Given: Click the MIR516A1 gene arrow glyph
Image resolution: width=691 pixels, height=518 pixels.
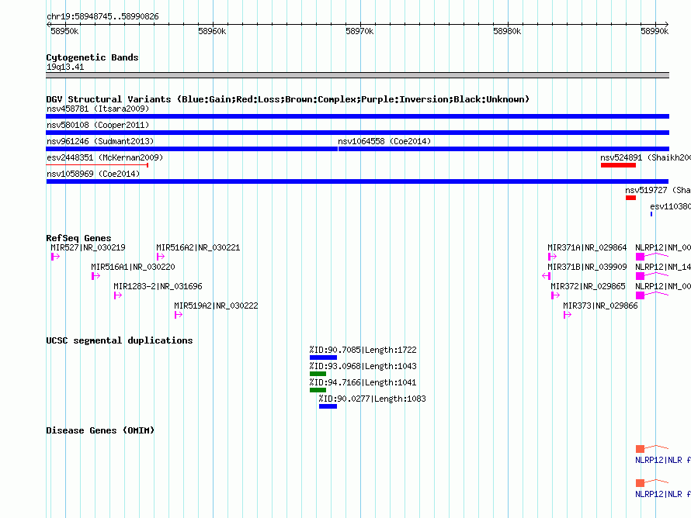Looking at the screenshot, I should click(95, 276).
